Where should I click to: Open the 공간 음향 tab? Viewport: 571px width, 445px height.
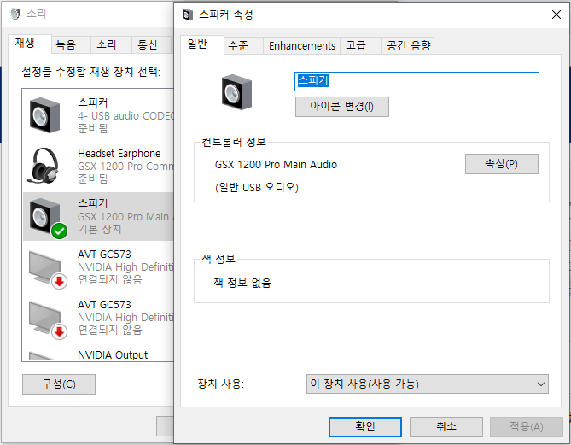pyautogui.click(x=408, y=45)
